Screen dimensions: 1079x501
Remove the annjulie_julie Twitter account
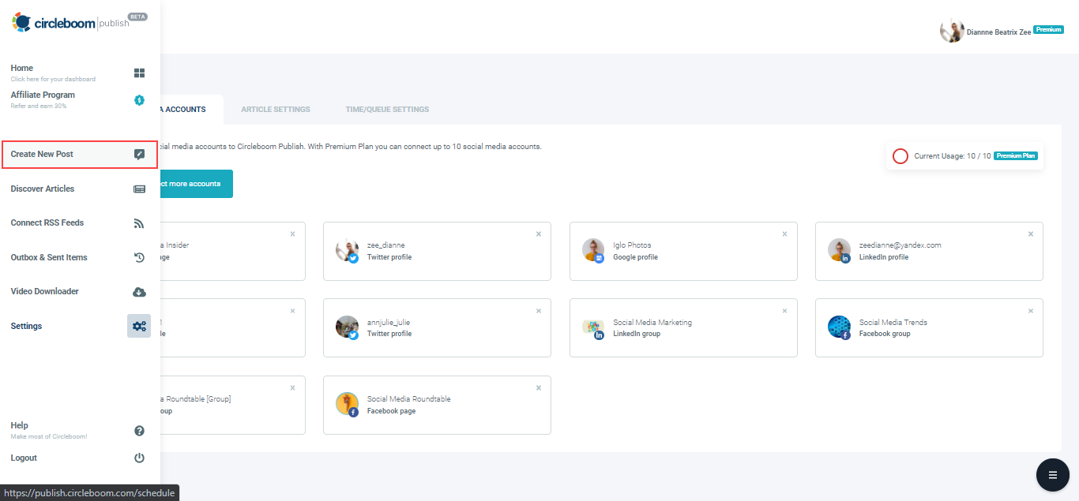[x=539, y=311]
